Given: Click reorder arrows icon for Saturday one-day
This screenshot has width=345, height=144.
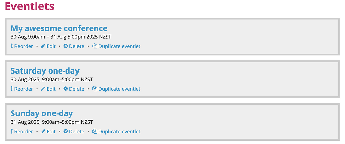Looking at the screenshot, I should 12,89.
